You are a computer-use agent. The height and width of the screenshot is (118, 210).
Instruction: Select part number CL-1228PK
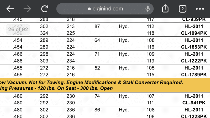[193, 116]
